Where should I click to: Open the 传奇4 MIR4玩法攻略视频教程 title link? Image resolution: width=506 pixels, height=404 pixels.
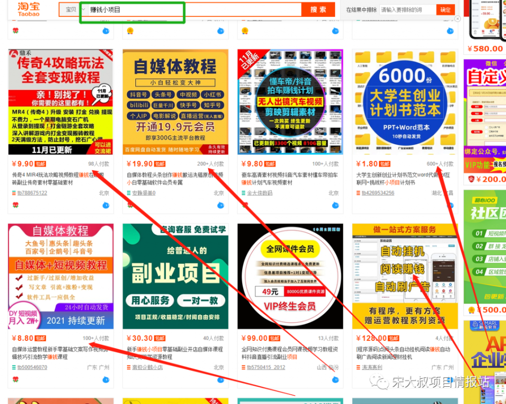coord(58,179)
